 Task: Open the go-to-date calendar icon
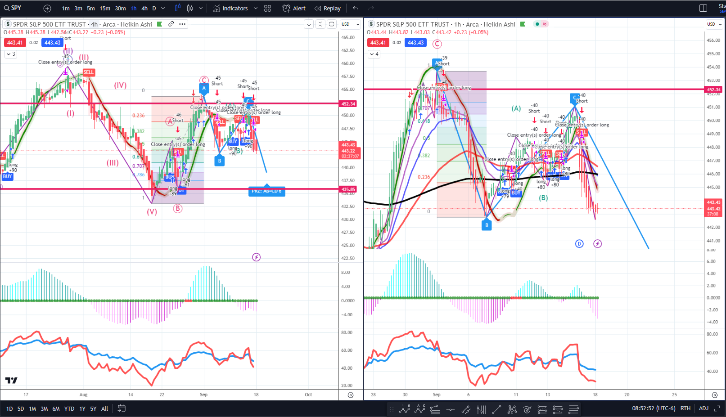pos(122,408)
